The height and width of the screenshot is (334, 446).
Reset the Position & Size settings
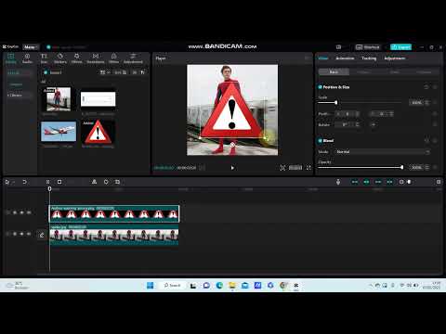[x=426, y=87]
